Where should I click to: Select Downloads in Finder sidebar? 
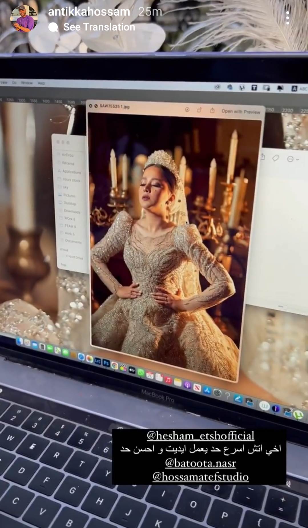[72, 211]
